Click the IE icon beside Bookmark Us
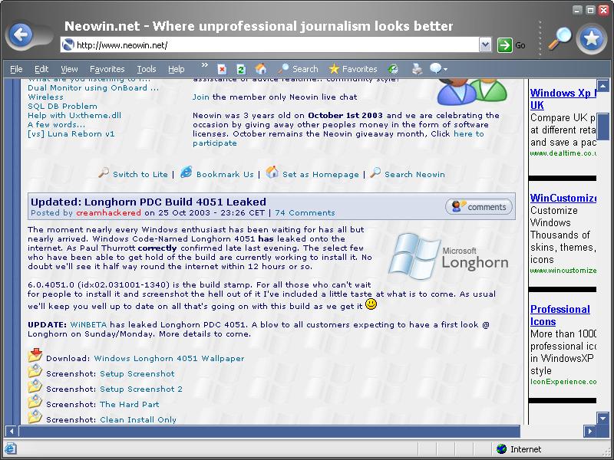Image resolution: width=614 pixels, height=460 pixels. (x=187, y=172)
